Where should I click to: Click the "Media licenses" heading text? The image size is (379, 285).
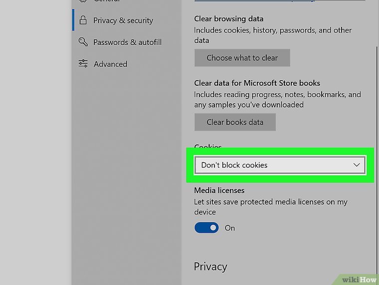click(219, 190)
